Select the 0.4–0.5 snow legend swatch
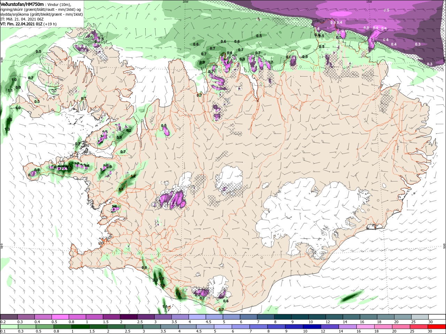Viewport: 446px width, 334px height. [43, 317]
